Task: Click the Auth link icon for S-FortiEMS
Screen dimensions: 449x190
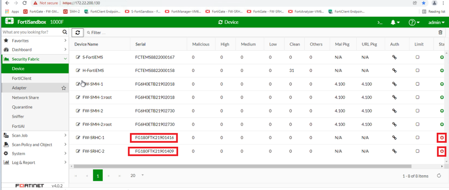Action: [x=394, y=57]
